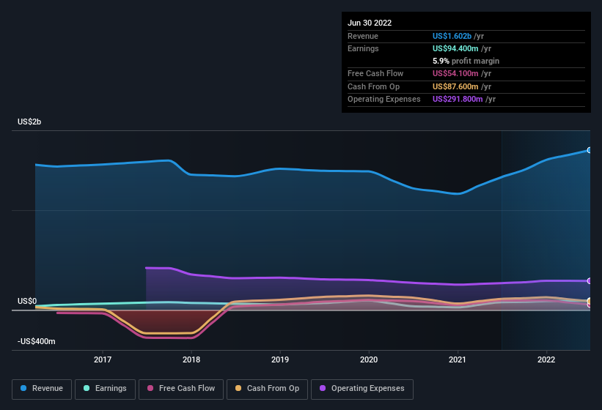Toggle the Cash From Op legend button
This screenshot has width=602, height=410.
[267, 389]
